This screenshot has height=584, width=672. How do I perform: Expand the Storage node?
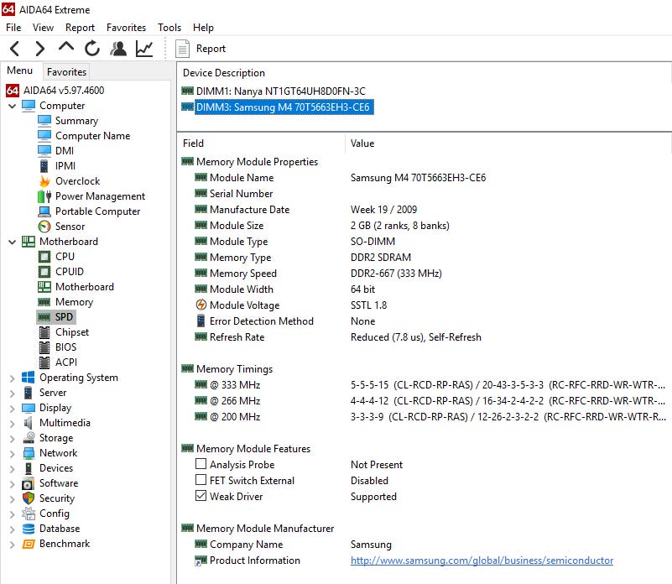[x=12, y=438]
